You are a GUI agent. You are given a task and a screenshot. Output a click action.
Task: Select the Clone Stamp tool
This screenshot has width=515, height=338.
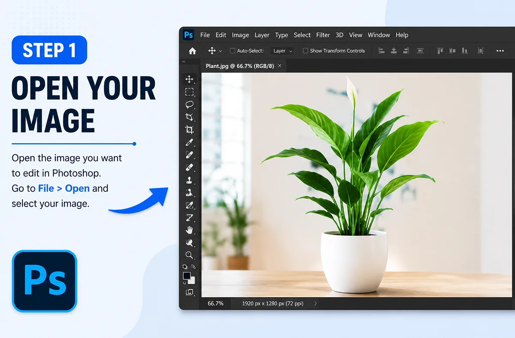pyautogui.click(x=189, y=180)
